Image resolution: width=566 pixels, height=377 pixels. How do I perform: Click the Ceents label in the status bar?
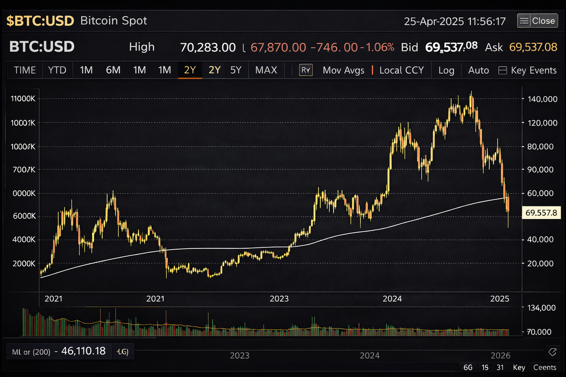(544, 367)
